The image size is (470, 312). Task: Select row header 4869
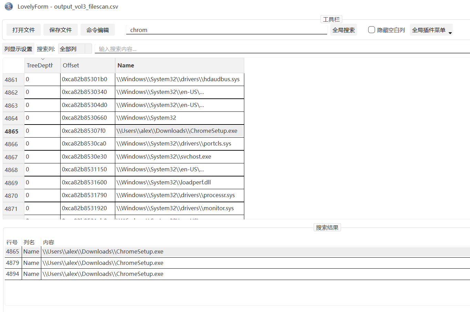pyautogui.click(x=13, y=183)
